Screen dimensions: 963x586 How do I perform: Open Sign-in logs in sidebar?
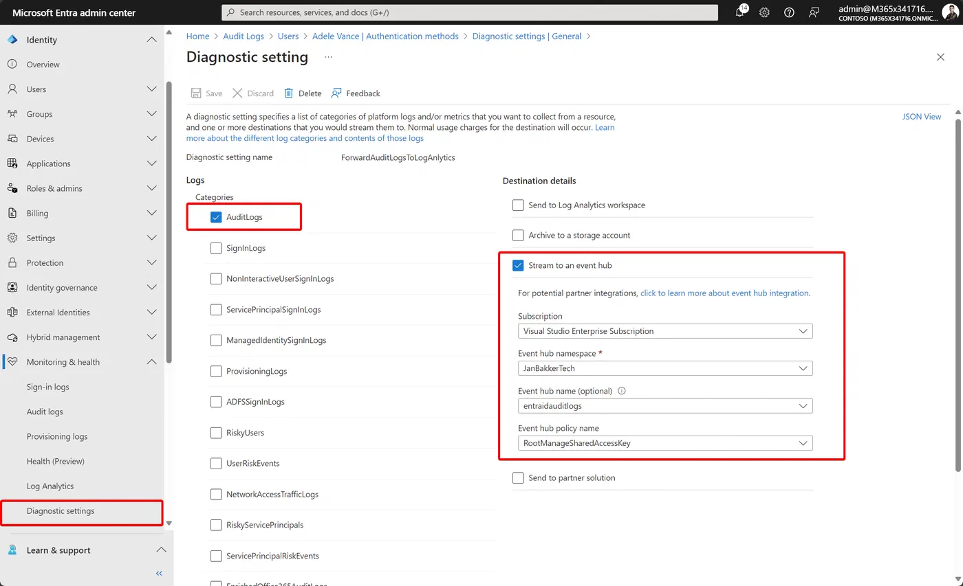tap(48, 387)
